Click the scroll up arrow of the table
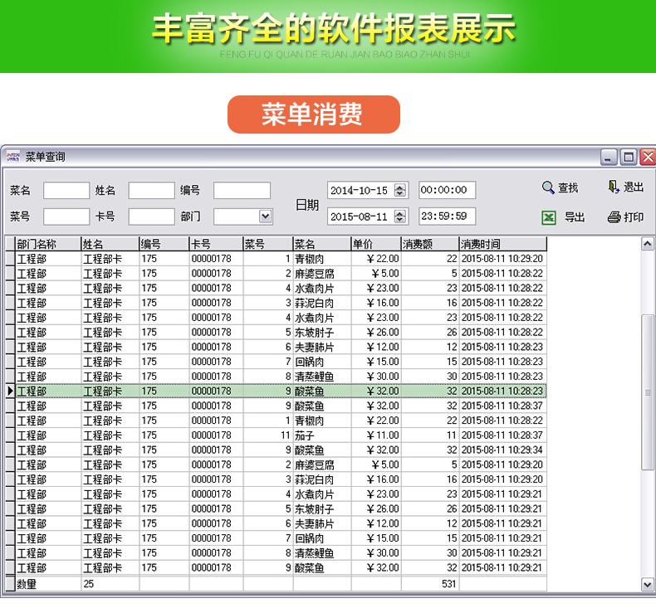 point(648,244)
